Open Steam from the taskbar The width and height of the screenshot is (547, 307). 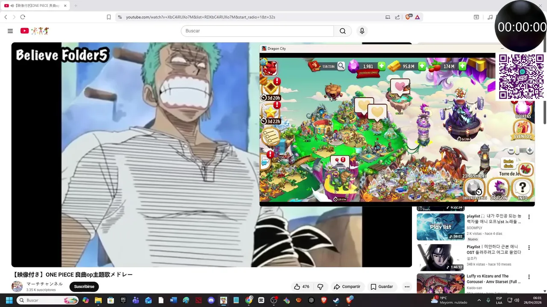[x=336, y=300]
